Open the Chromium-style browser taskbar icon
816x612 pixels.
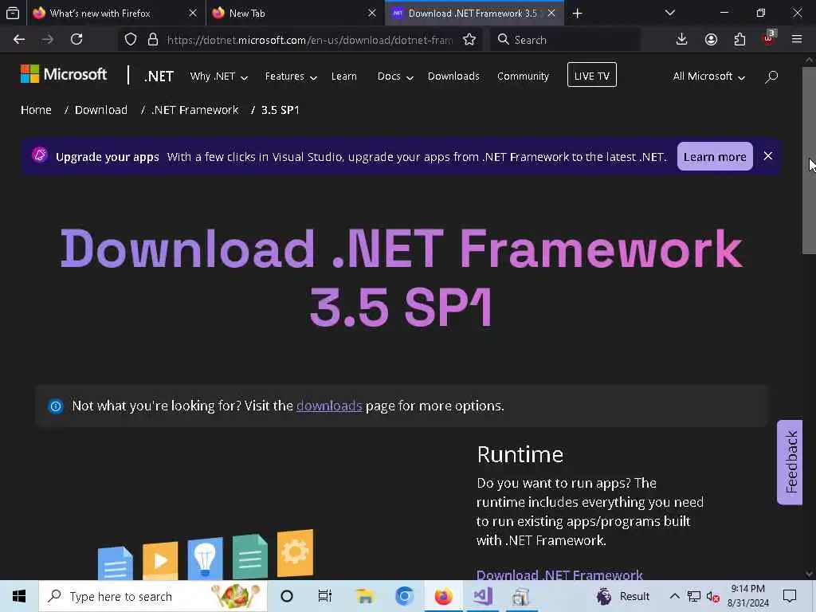pyautogui.click(x=404, y=596)
